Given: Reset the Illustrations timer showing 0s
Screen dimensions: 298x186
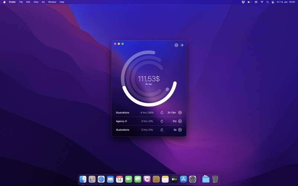Looking at the screenshot, I should coord(162,130).
